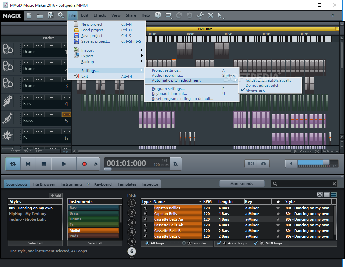
Task: Click the Stop transport button
Action: (44, 164)
